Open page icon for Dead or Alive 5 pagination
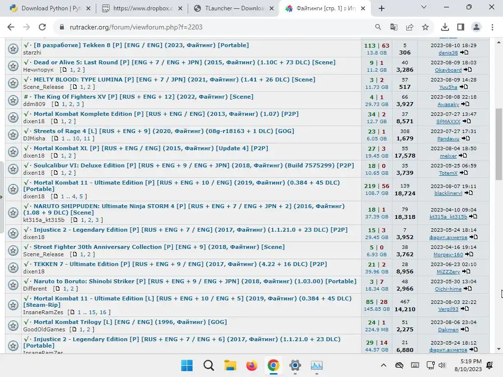The width and height of the screenshot is (503, 377). 64,70
